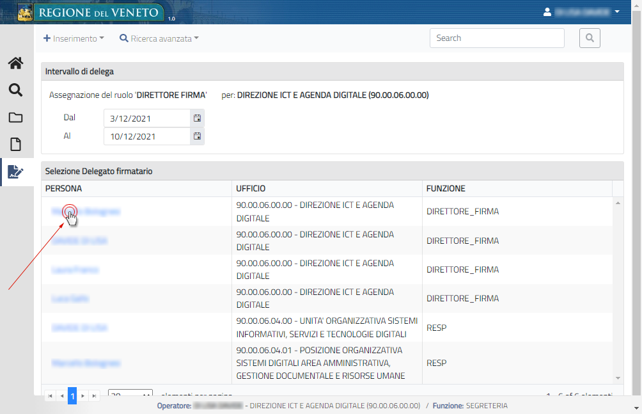Go to next page of results
The image size is (642, 414).
[82, 396]
